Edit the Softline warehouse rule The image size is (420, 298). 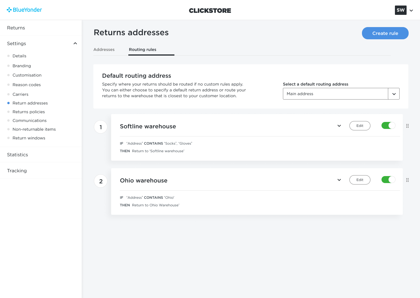click(x=360, y=126)
